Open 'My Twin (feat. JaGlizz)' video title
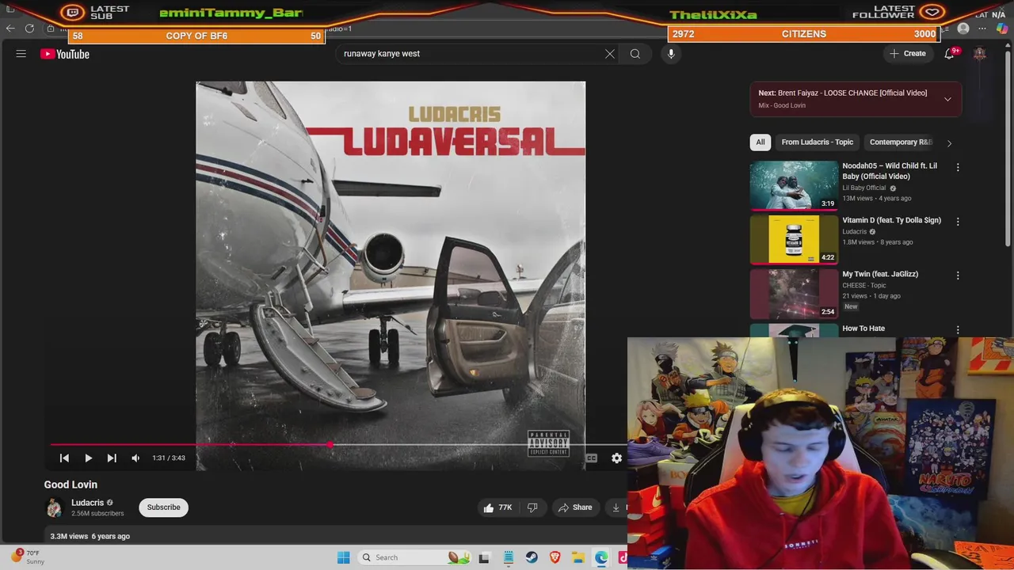 [x=880, y=274]
